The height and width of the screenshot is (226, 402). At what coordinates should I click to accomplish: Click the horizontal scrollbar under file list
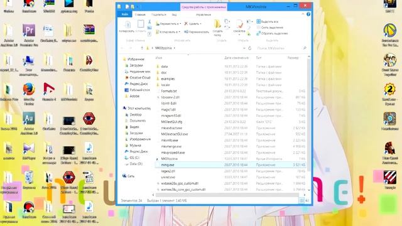227,195
